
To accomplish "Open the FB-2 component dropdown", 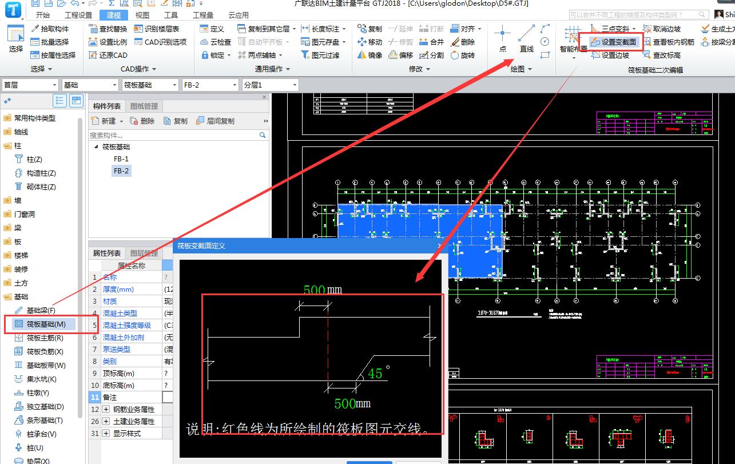I will [x=210, y=85].
